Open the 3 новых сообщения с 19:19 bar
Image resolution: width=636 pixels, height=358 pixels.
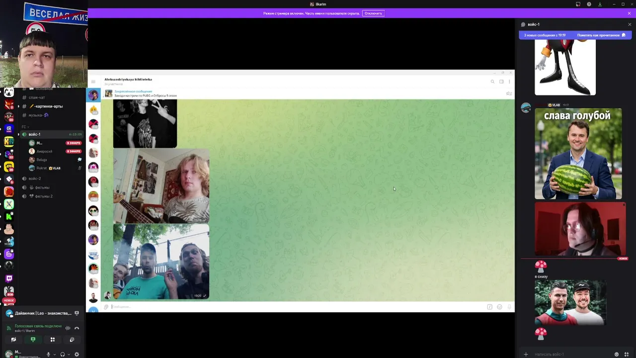545,35
